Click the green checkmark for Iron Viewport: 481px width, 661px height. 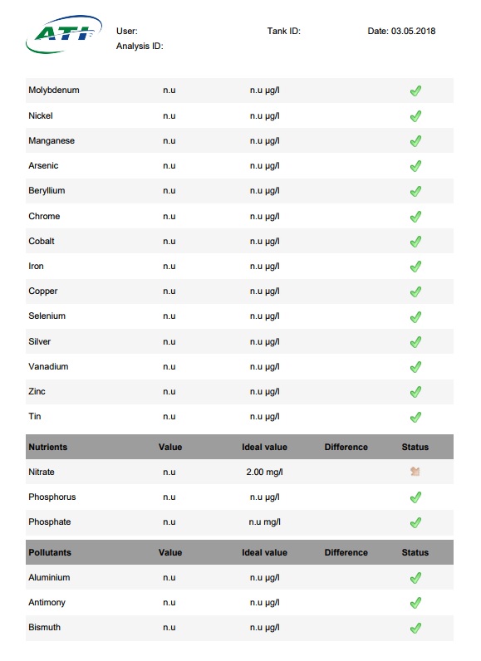[x=415, y=267]
